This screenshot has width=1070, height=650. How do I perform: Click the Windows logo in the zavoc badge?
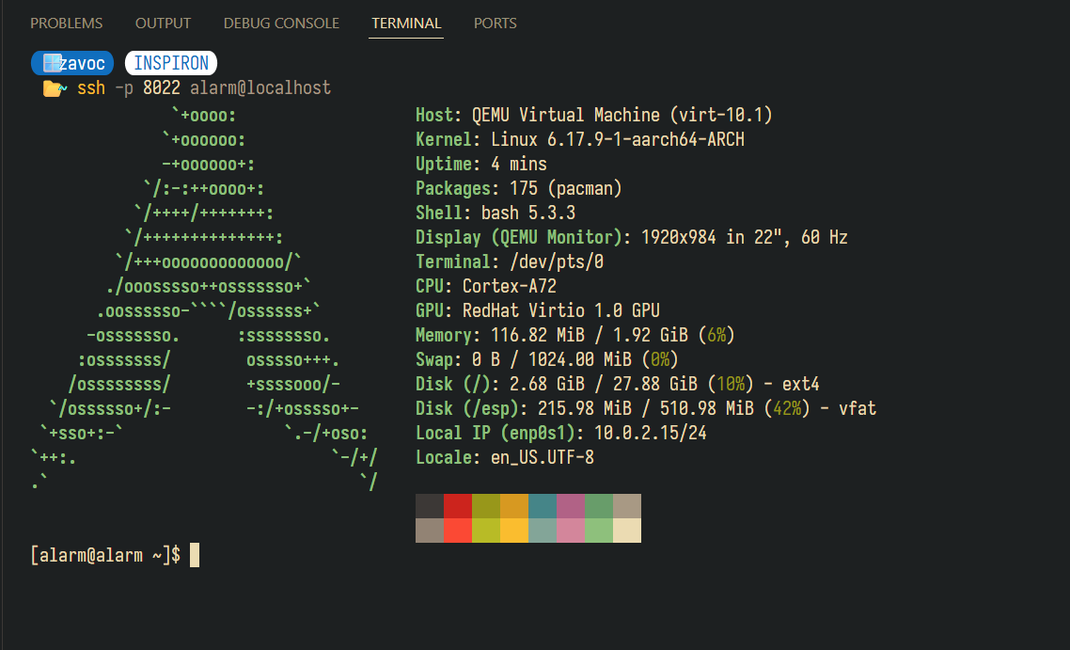[x=51, y=63]
